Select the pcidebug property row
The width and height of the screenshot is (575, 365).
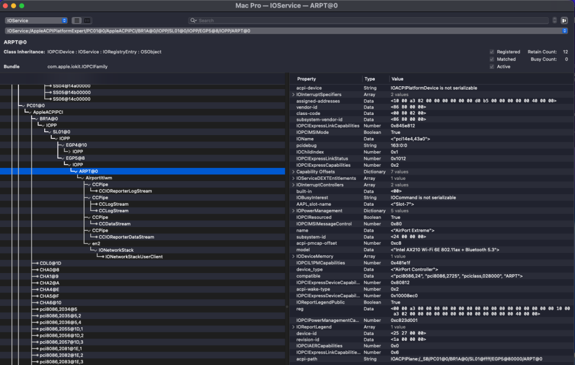(x=431, y=145)
